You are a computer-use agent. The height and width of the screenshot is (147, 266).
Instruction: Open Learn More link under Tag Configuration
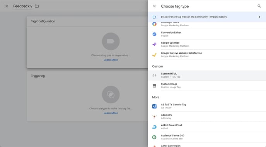pos(111,60)
